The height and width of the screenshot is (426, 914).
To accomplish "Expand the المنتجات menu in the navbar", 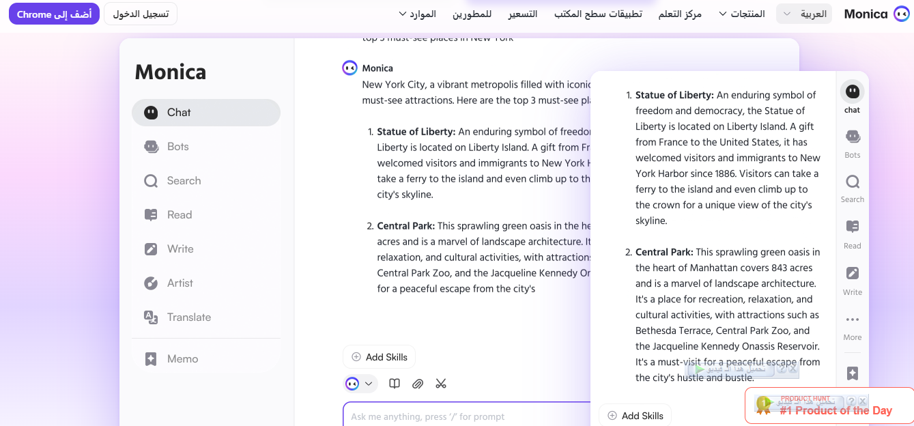I will point(741,14).
